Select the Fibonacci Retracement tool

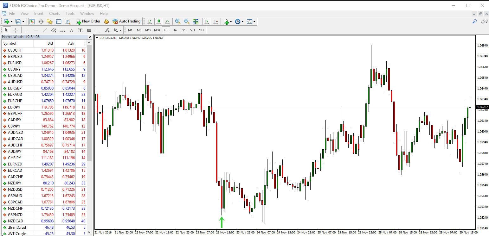[x=63, y=30]
